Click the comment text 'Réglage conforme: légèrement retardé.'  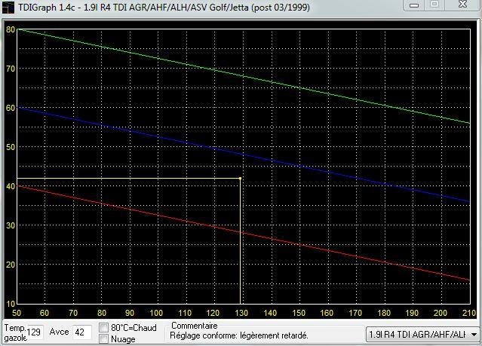[239, 335]
